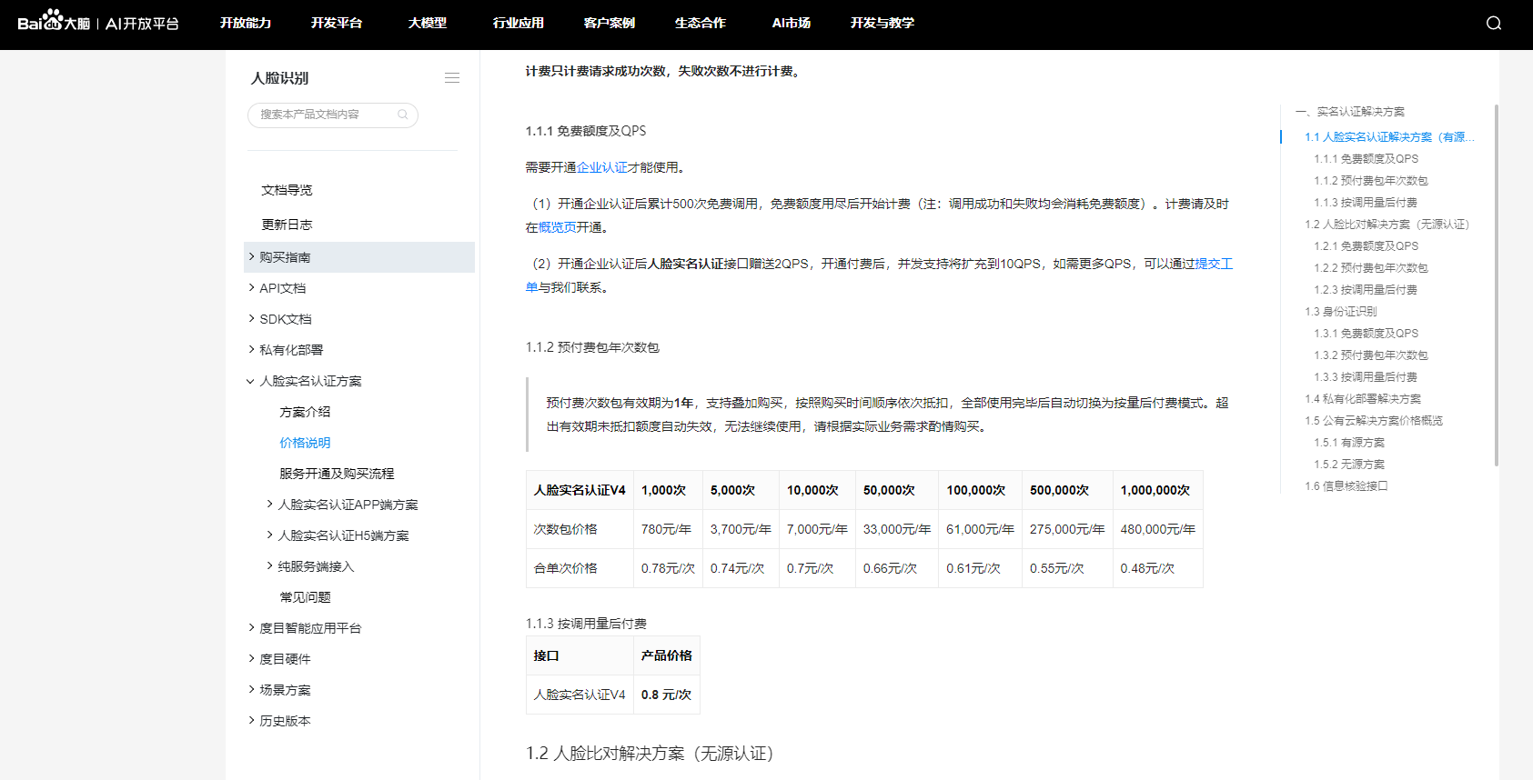Image resolution: width=1533 pixels, height=780 pixels.
Task: Expand the SDK文档 section
Action: tap(252, 319)
